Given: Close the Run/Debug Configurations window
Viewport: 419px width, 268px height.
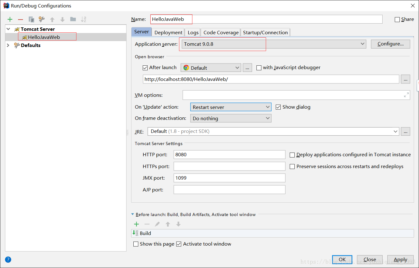Looking at the screenshot, I should click(412, 6).
